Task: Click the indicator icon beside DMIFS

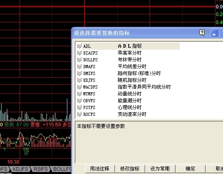Action: (79, 73)
